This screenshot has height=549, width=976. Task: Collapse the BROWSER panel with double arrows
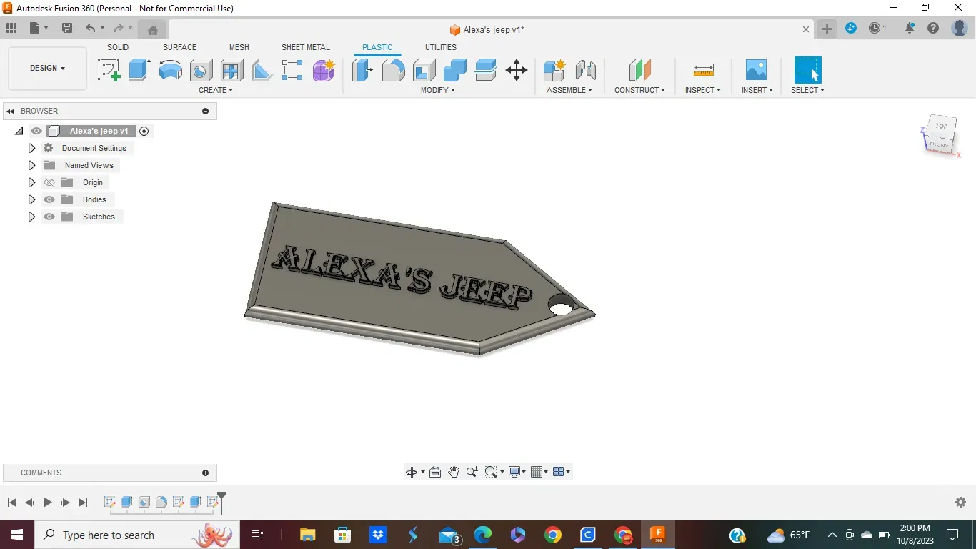click(11, 111)
